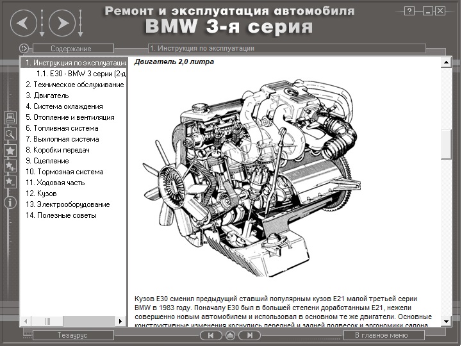Image resolution: width=462 pixels, height=346 pixels.
Task: Click contents list scroll-right arrow
Action: pyautogui.click(x=120, y=321)
